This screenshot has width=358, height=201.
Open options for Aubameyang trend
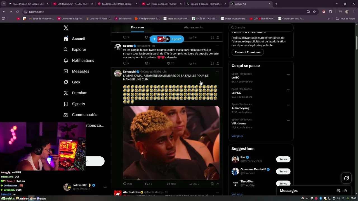pos(289,105)
